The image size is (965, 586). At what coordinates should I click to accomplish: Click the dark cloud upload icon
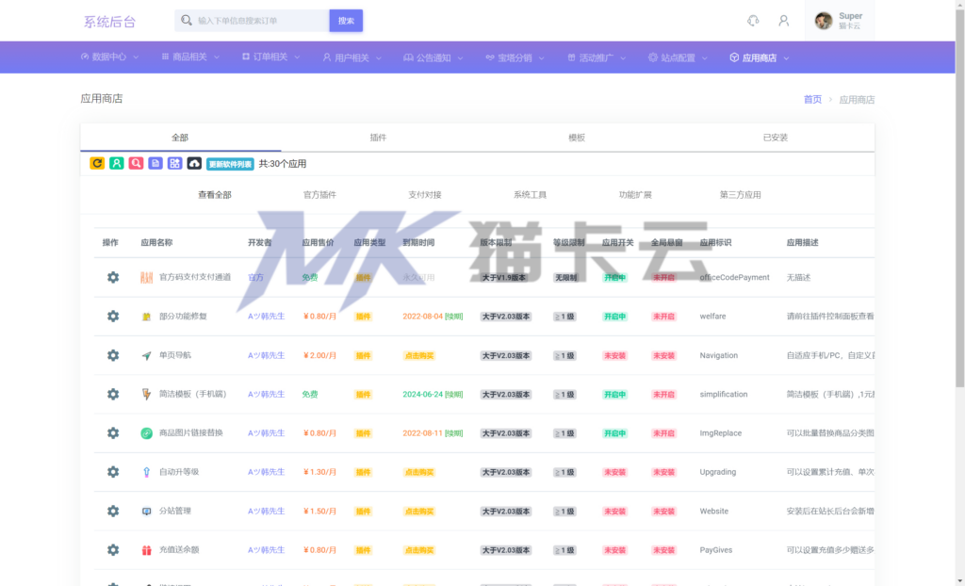(x=194, y=163)
